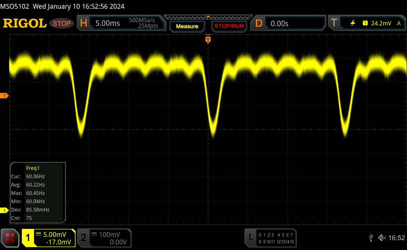Click the red STOP status indicator

62,23
